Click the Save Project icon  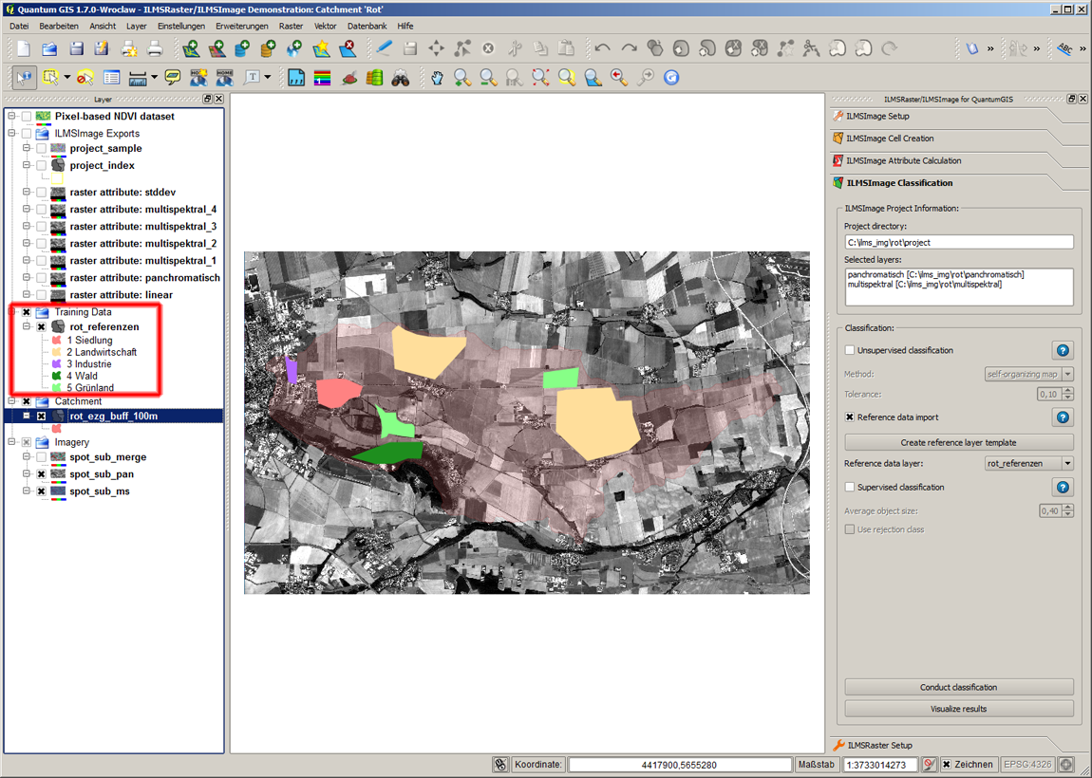[x=76, y=48]
